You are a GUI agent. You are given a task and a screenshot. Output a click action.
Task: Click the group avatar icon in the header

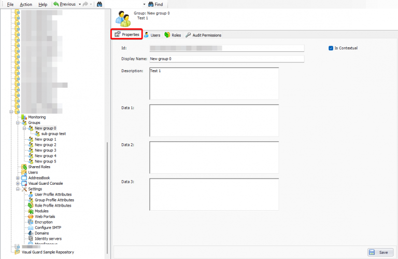(123, 19)
